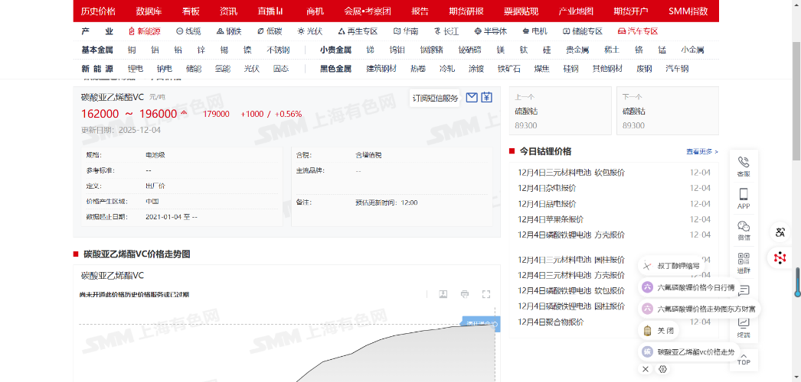Open 12月4日聚合物报价 link
The width and height of the screenshot is (801, 382).
pos(551,322)
